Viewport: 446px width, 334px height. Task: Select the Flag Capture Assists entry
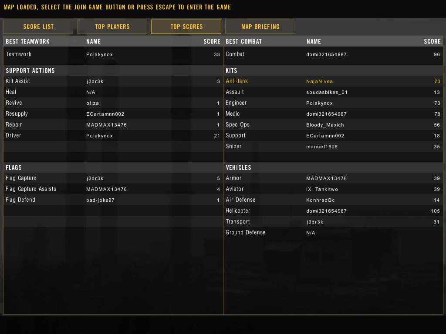31,189
